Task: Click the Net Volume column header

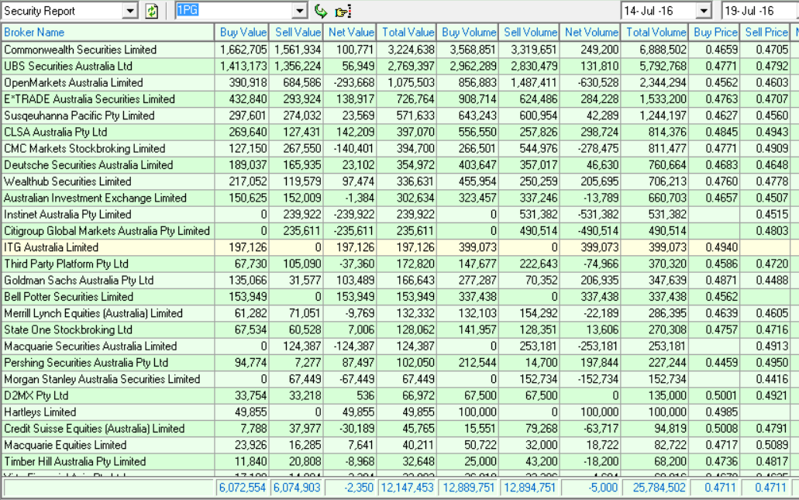Action: (591, 32)
